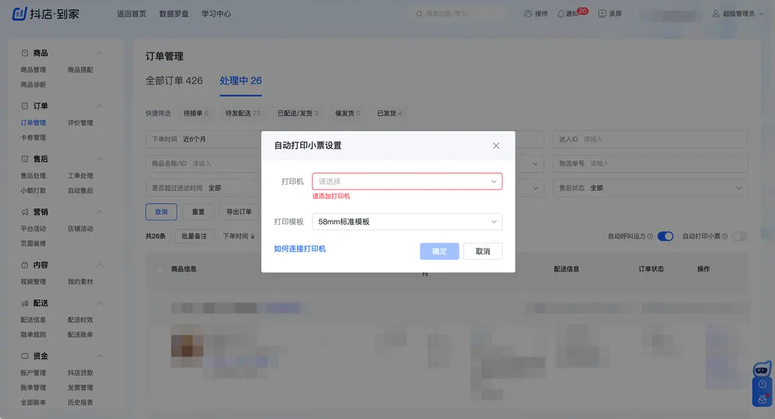
Task: Click 取消 to cancel the dialog
Action: pyautogui.click(x=483, y=252)
